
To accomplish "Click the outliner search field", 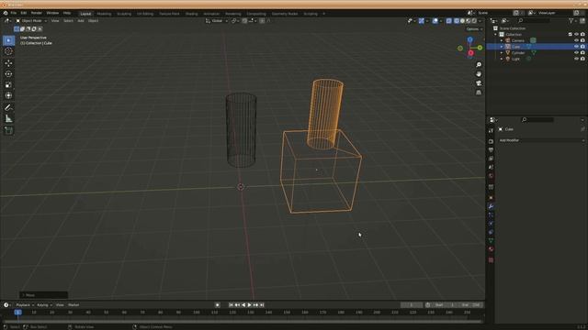I will [534, 21].
